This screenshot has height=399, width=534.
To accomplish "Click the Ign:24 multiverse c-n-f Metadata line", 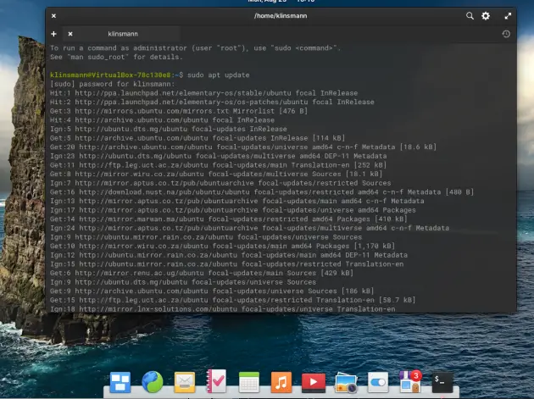I will click(x=250, y=228).
